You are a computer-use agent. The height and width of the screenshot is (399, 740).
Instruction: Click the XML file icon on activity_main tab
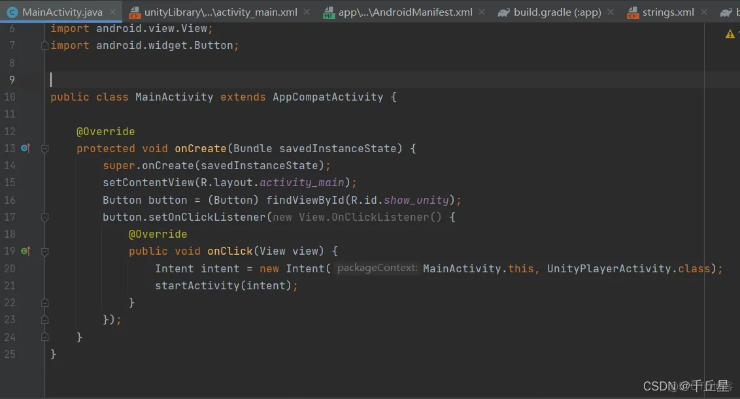[135, 13]
